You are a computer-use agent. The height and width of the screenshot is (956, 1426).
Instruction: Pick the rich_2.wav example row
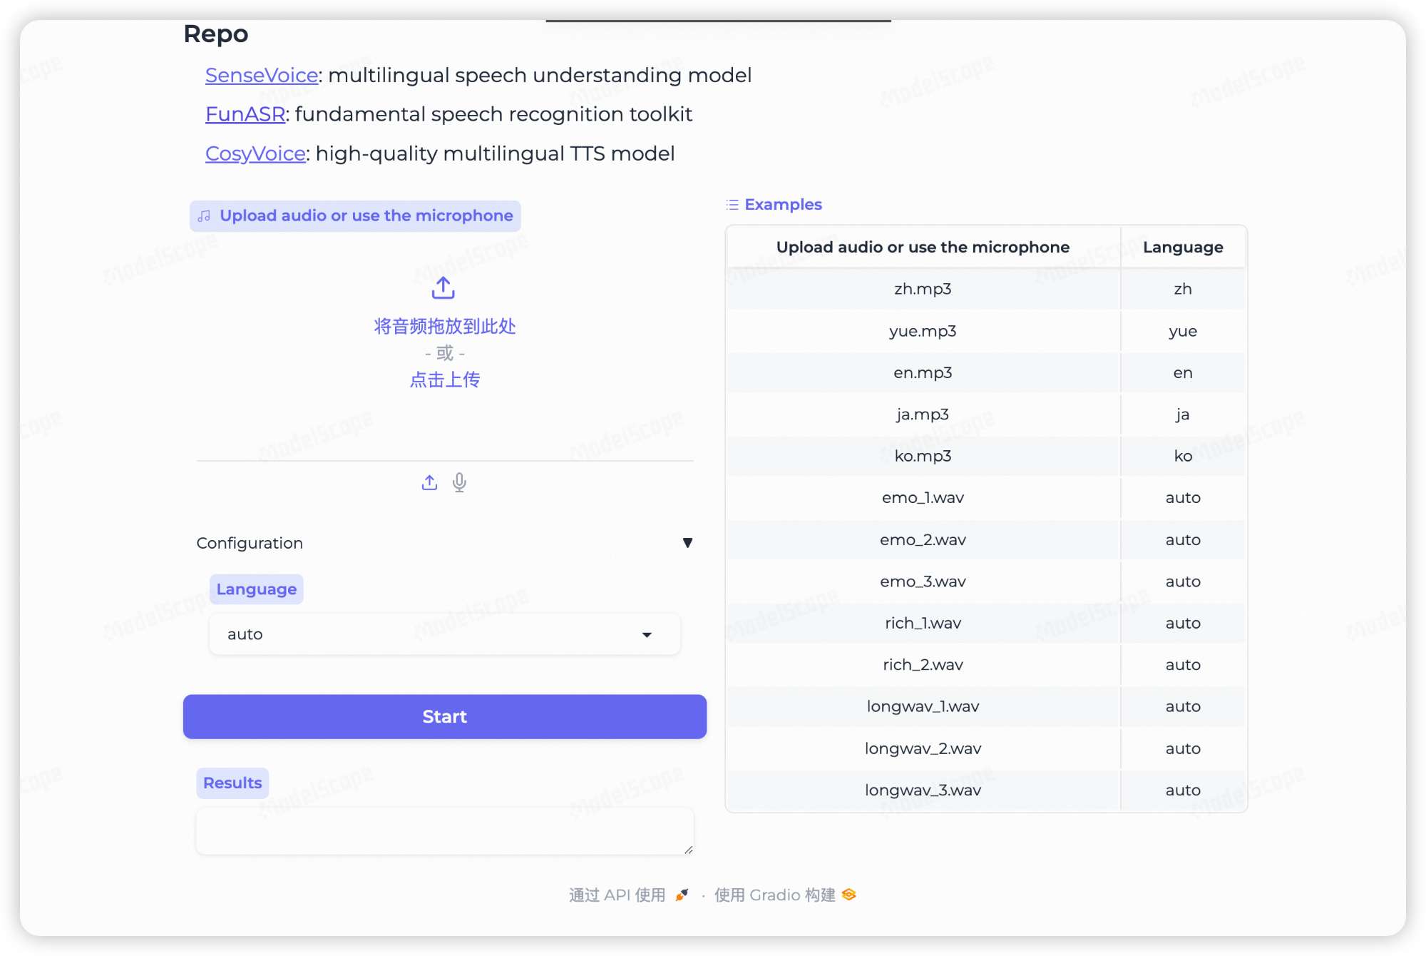923,665
